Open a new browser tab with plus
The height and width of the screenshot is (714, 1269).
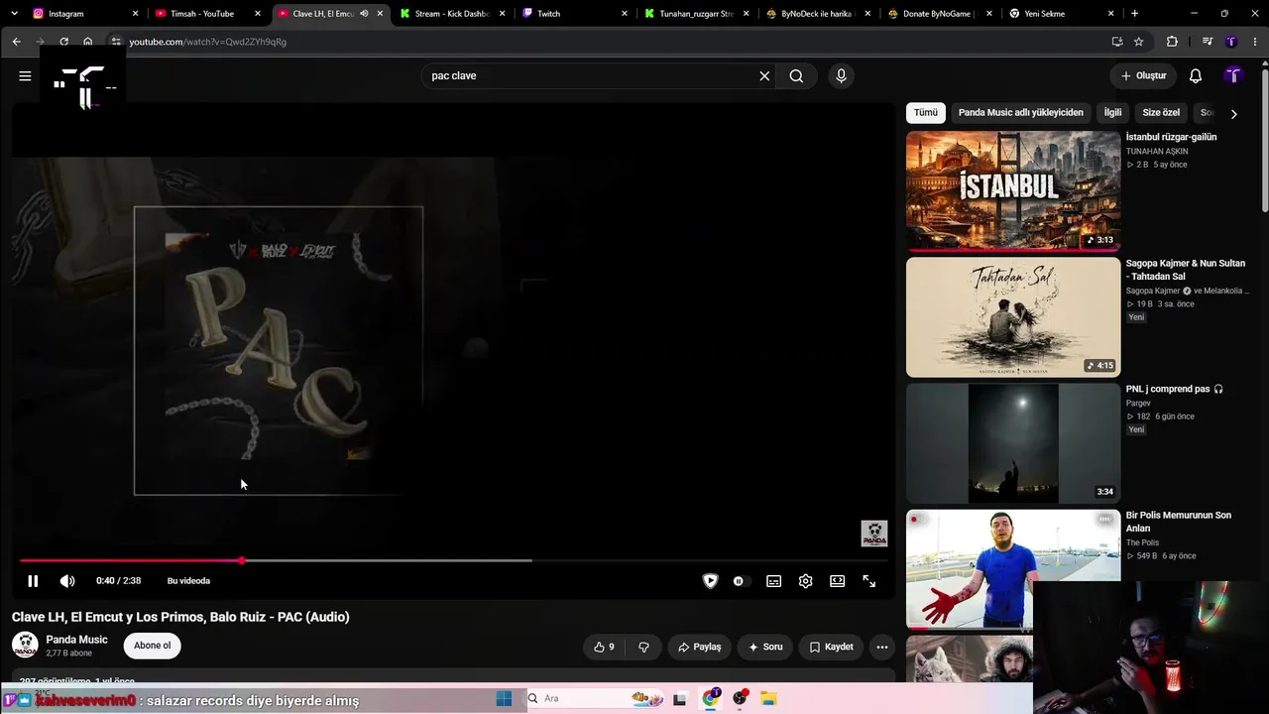tap(1134, 14)
